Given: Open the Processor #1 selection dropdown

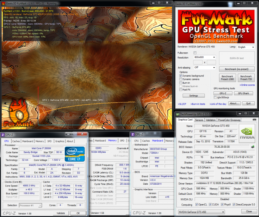Looking at the screenshot, I should click(30, 206).
